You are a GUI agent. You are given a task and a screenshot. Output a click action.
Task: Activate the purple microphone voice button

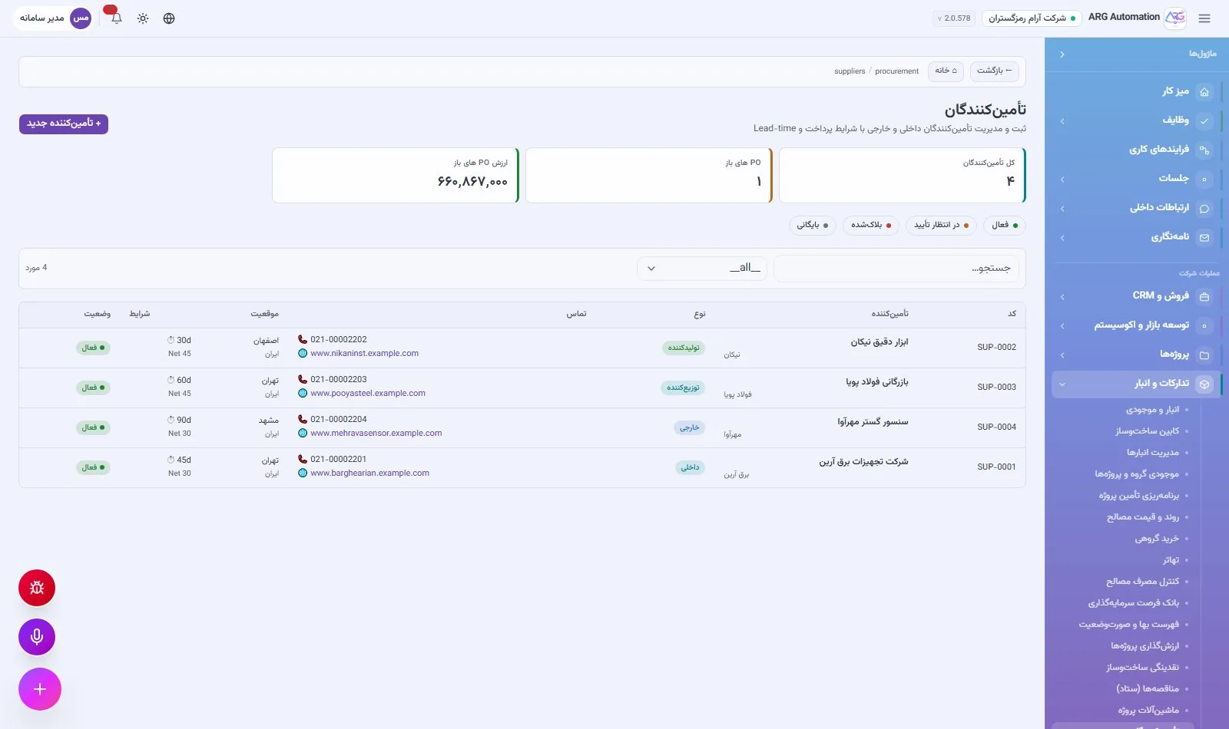[x=37, y=637]
